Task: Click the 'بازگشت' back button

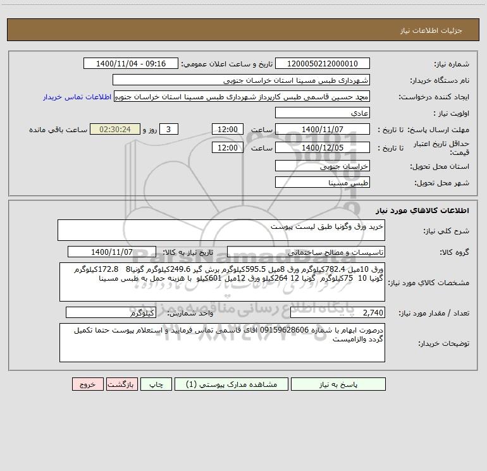Action: click(x=121, y=384)
